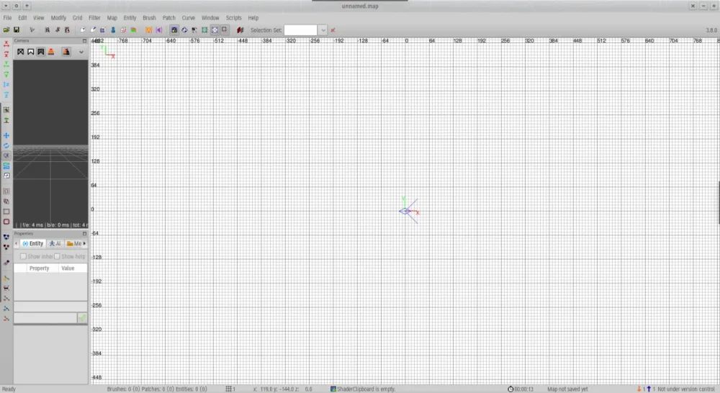The height and width of the screenshot is (393, 720).
Task: Click the grid size indicator in status bar
Action: 230,389
